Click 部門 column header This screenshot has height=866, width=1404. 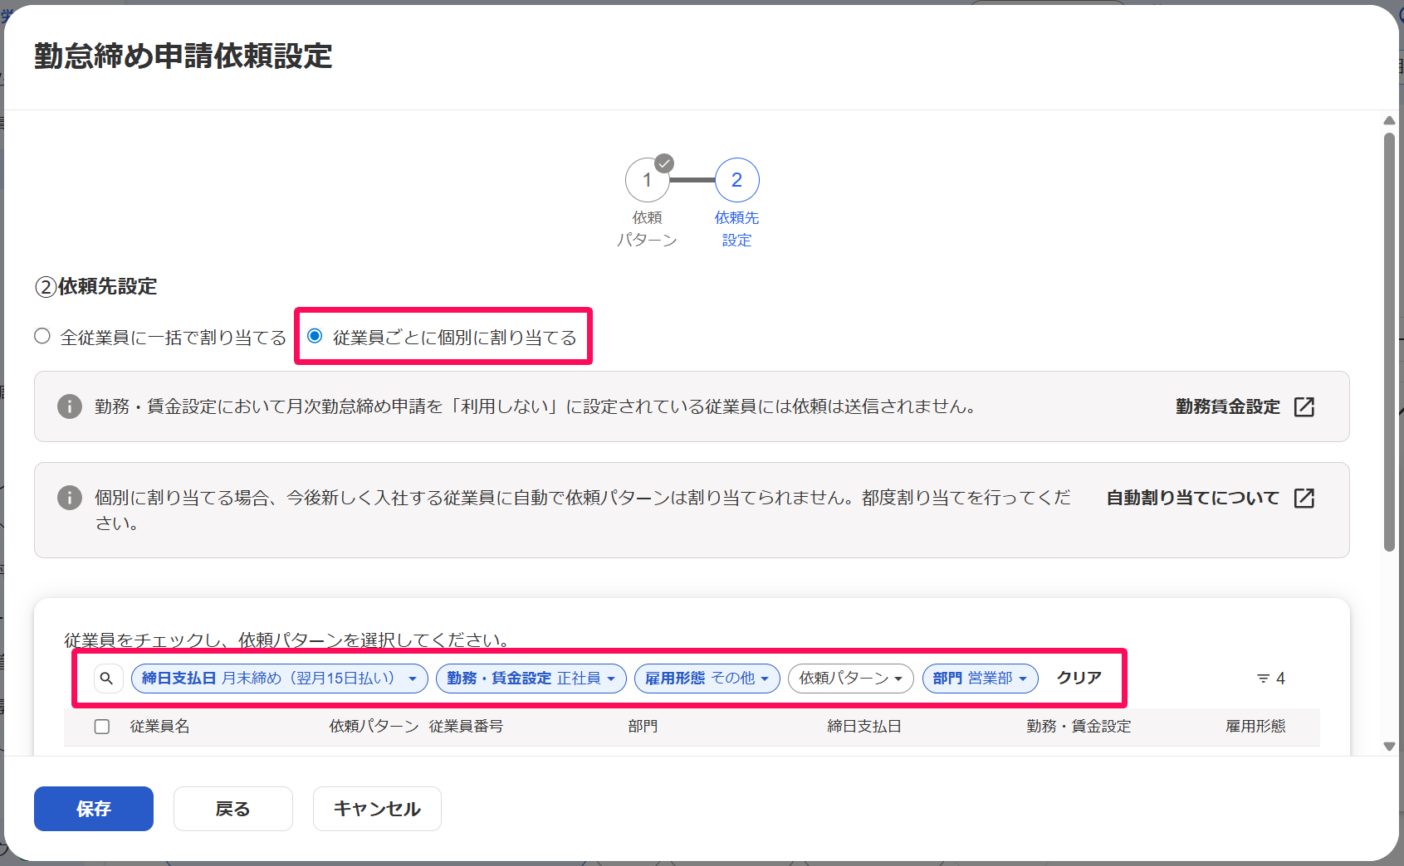[643, 727]
